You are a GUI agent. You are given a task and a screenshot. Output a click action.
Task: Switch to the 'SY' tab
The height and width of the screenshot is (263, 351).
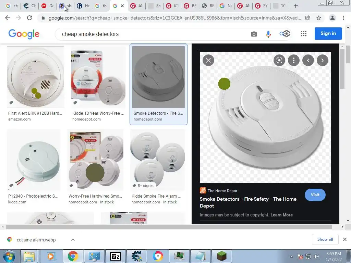(262, 6)
